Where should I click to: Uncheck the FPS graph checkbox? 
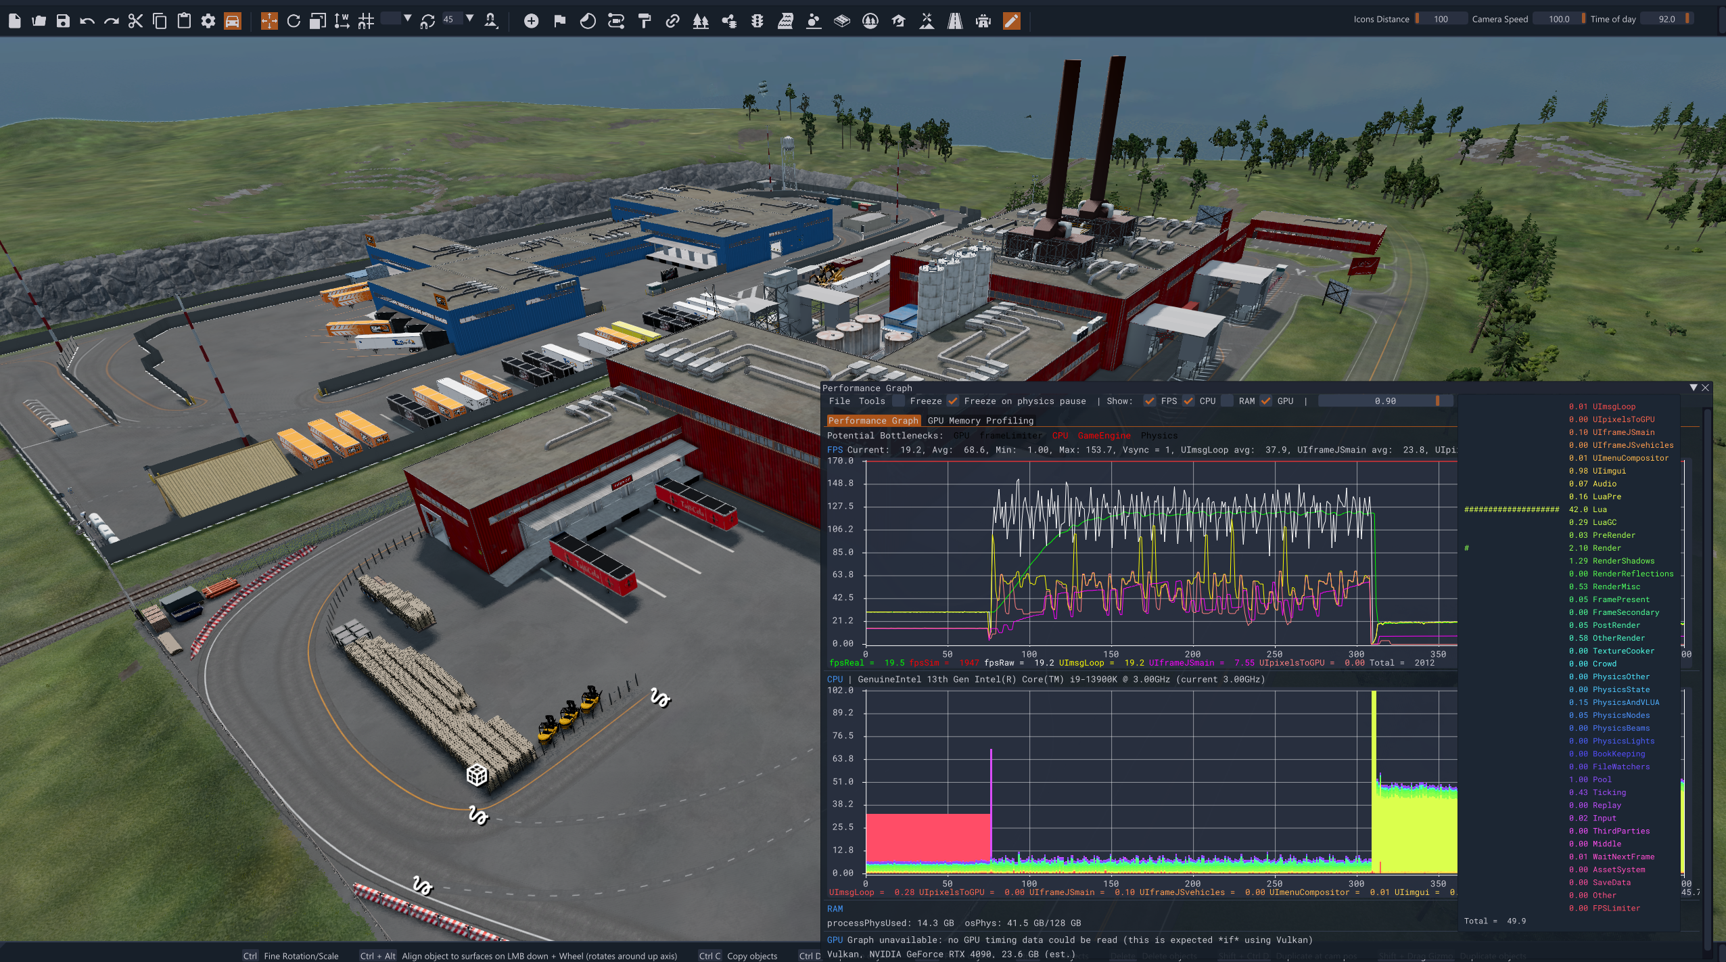[x=1149, y=401]
